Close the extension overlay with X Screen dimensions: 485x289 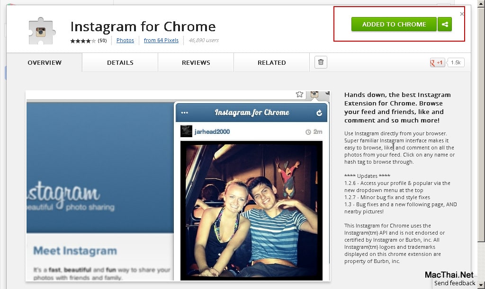point(462,14)
